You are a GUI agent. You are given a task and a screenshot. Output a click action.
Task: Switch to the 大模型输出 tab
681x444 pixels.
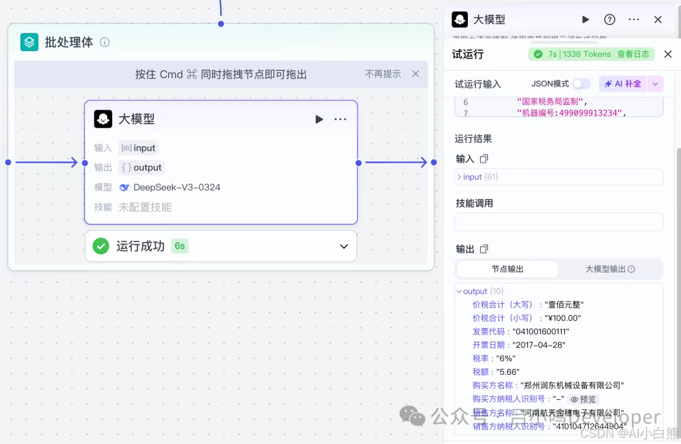click(x=610, y=269)
